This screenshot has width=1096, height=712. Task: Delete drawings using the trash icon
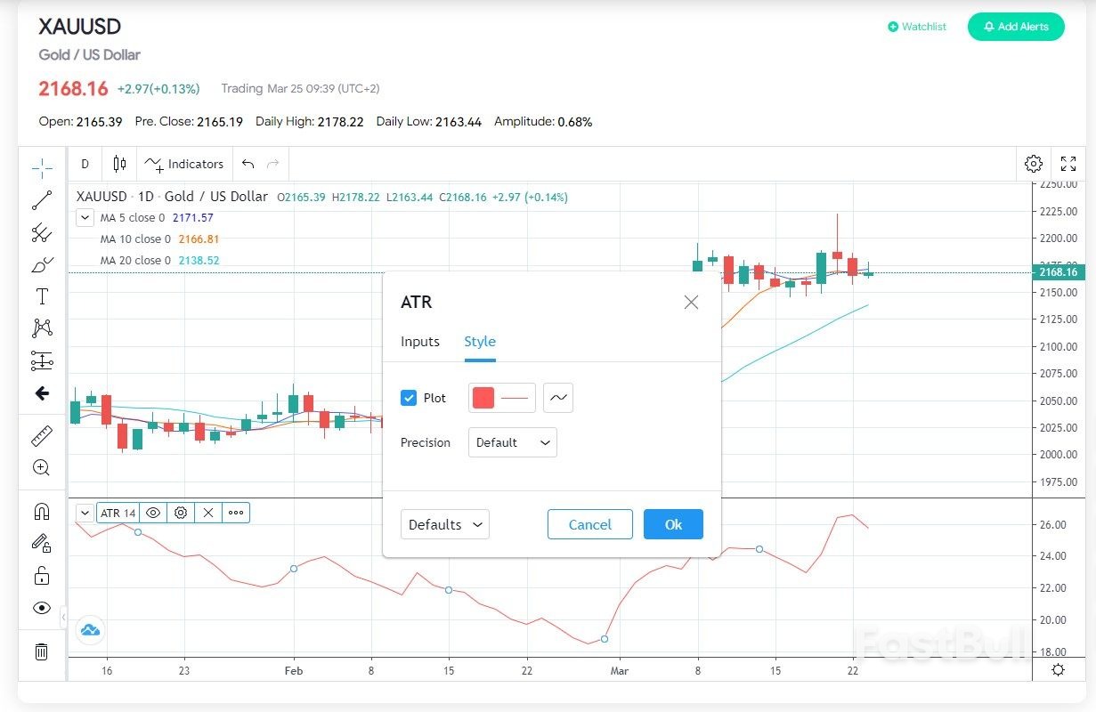click(x=41, y=651)
